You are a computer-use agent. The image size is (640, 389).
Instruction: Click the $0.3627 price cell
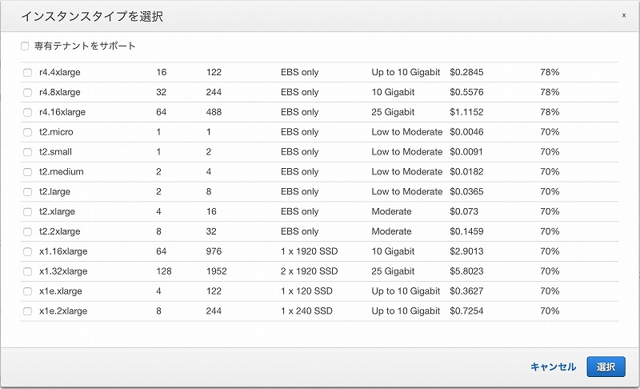click(x=466, y=291)
